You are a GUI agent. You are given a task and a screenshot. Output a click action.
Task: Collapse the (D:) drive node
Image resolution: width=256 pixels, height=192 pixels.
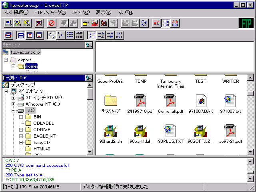tap(13, 110)
